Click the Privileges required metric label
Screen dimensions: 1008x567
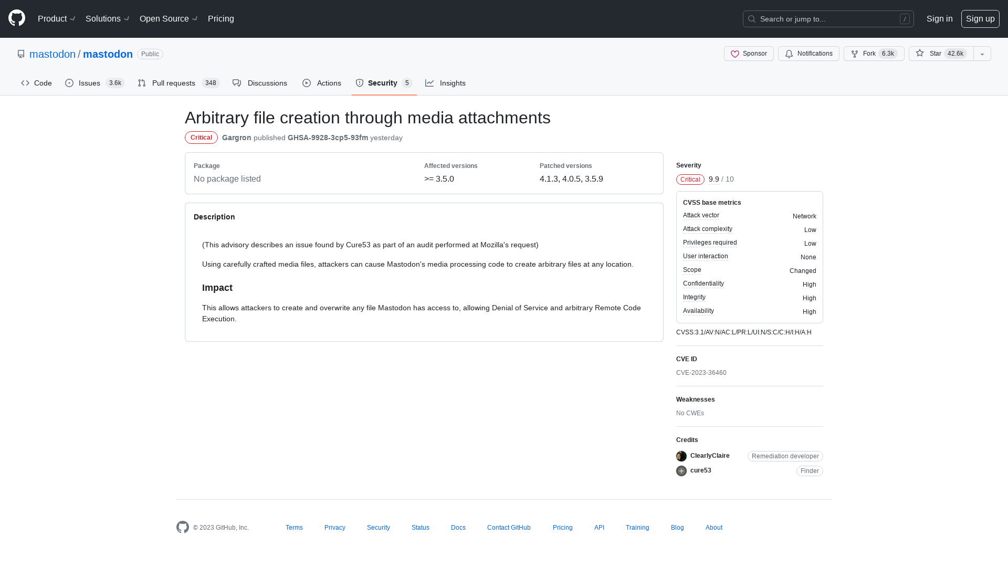710,243
